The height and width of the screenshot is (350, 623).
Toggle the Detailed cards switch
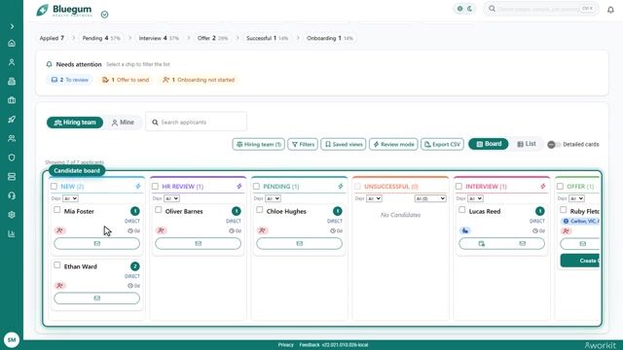tap(554, 145)
